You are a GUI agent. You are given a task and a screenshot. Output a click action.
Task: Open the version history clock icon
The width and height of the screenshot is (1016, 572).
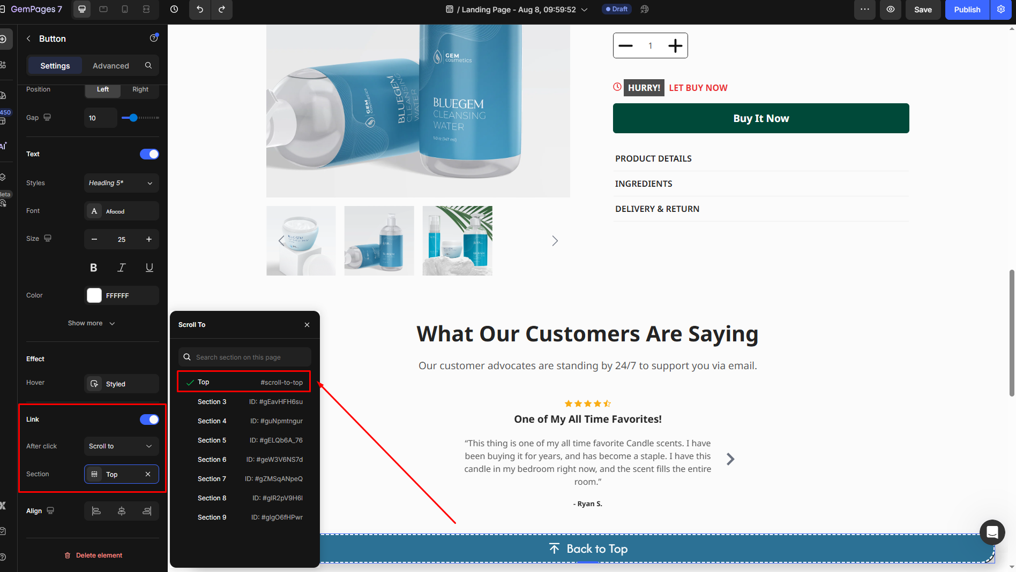pyautogui.click(x=174, y=10)
